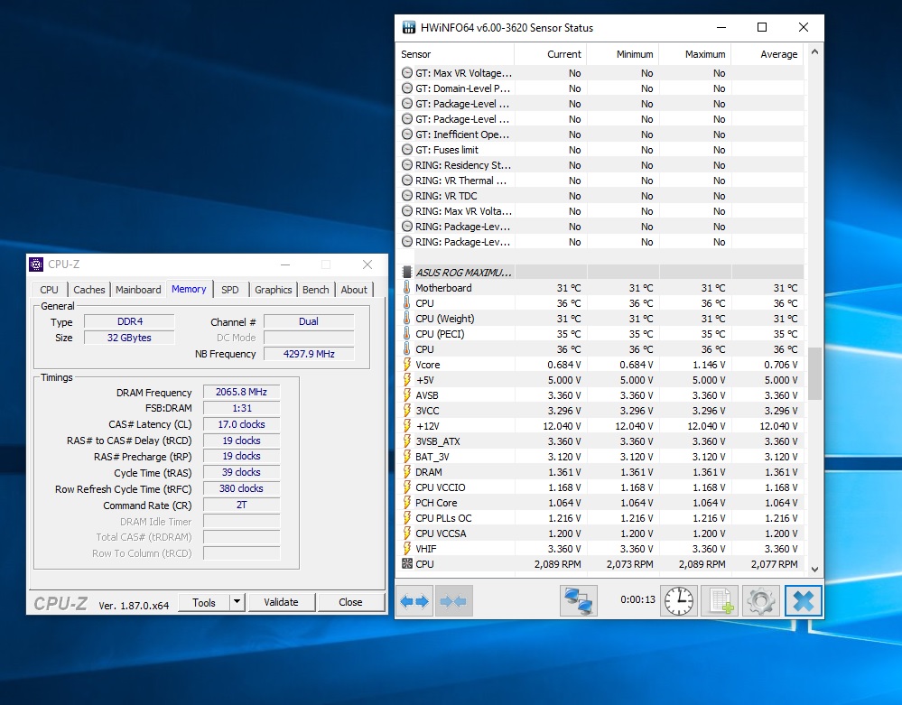This screenshot has width=902, height=705.
Task: Click the expand sensor columns arrows icon
Action: pyautogui.click(x=414, y=601)
